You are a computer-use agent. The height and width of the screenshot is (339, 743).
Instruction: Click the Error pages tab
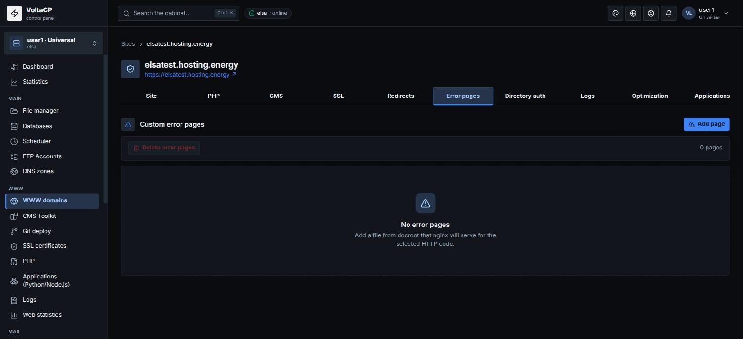click(x=463, y=96)
